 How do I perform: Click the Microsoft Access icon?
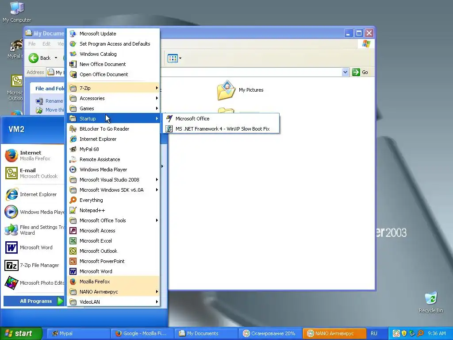(x=73, y=231)
